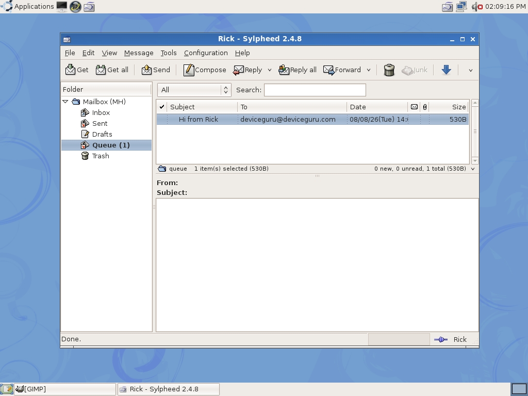Open the Configuration menu

pos(206,53)
